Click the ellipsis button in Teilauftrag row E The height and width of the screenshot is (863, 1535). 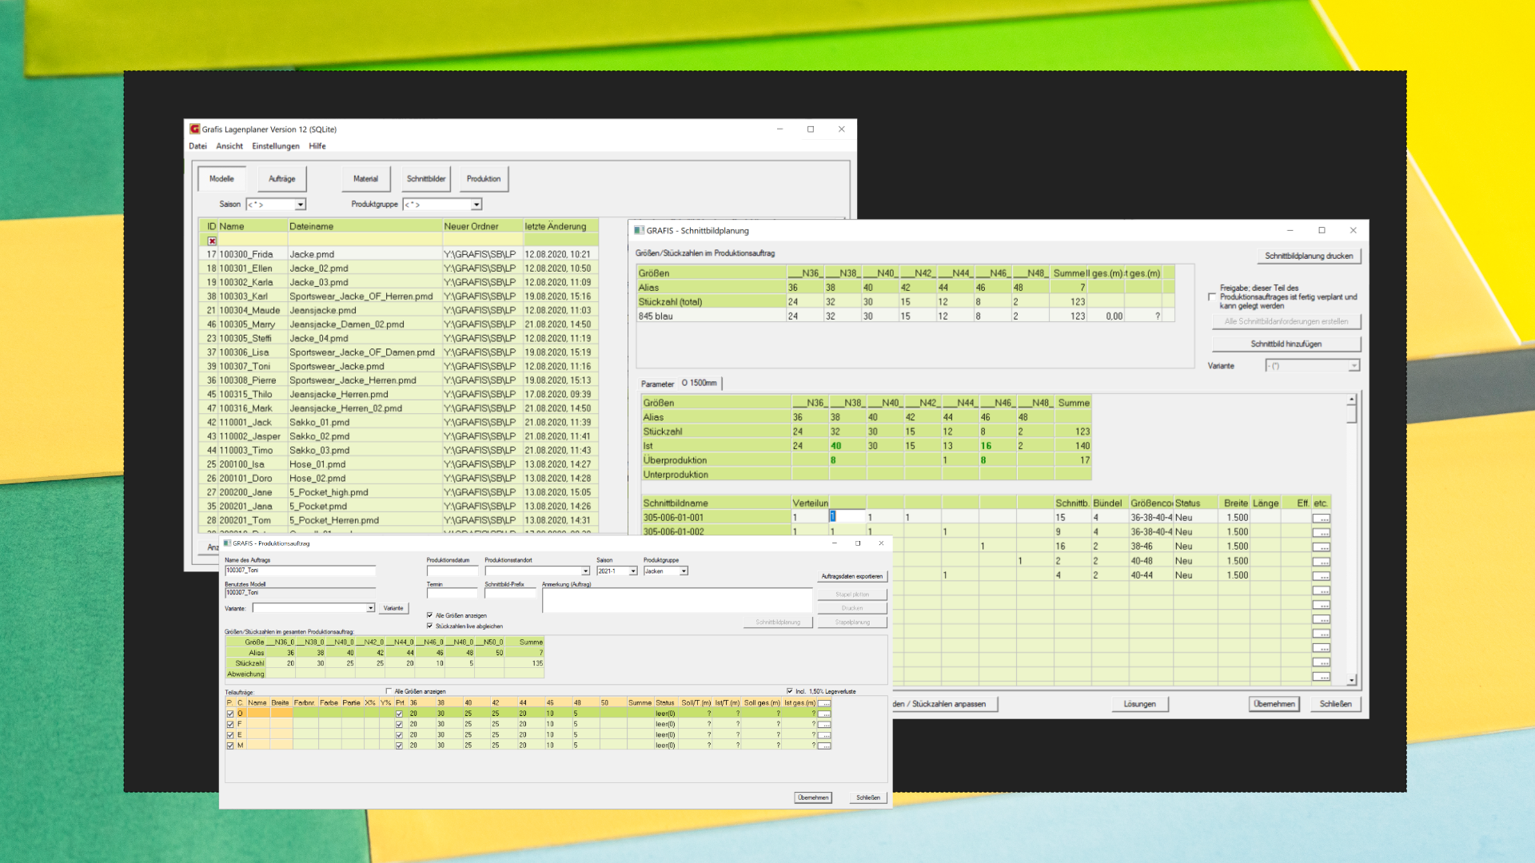pos(824,734)
